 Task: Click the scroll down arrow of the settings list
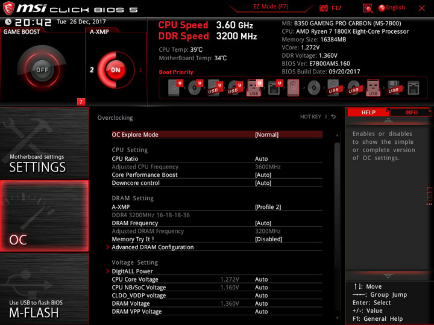pos(337,318)
